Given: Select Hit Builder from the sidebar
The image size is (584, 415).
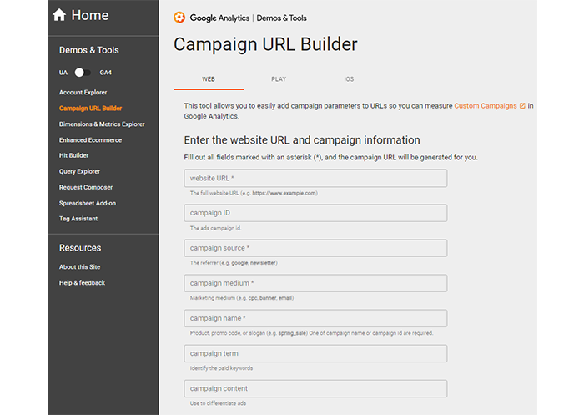Looking at the screenshot, I should tap(73, 155).
